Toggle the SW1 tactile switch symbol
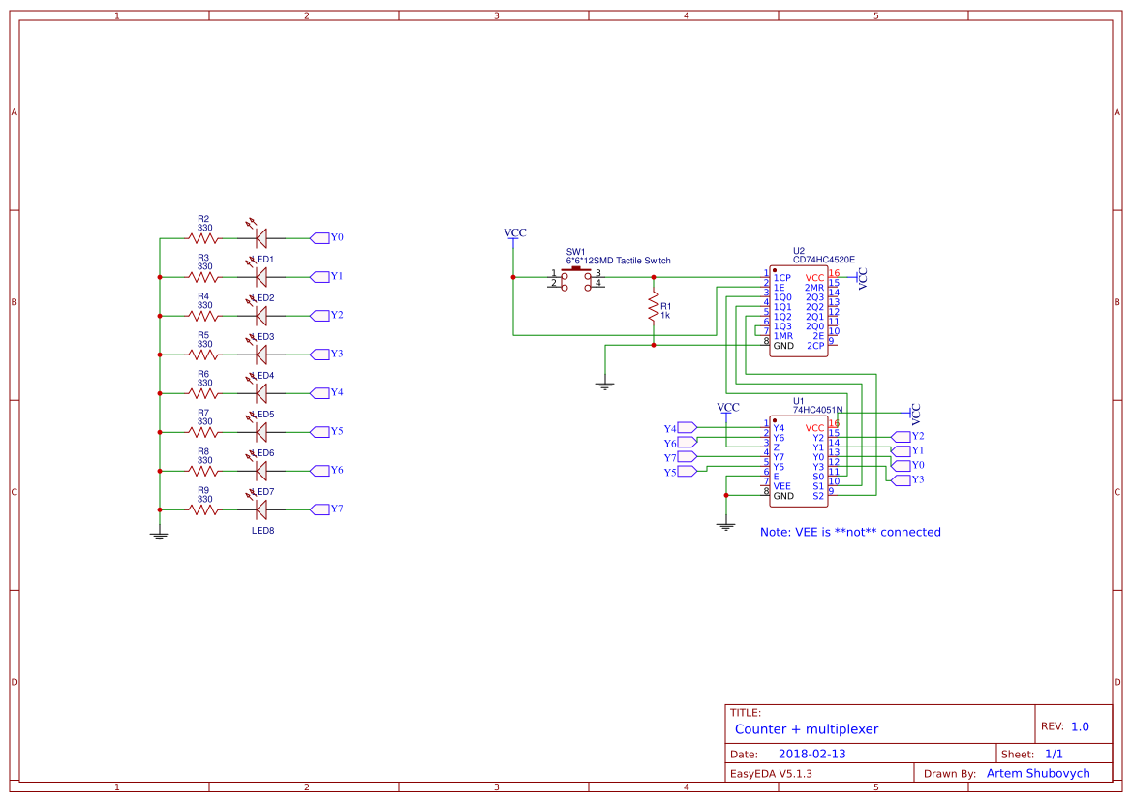This screenshot has height=802, width=1132. (578, 276)
